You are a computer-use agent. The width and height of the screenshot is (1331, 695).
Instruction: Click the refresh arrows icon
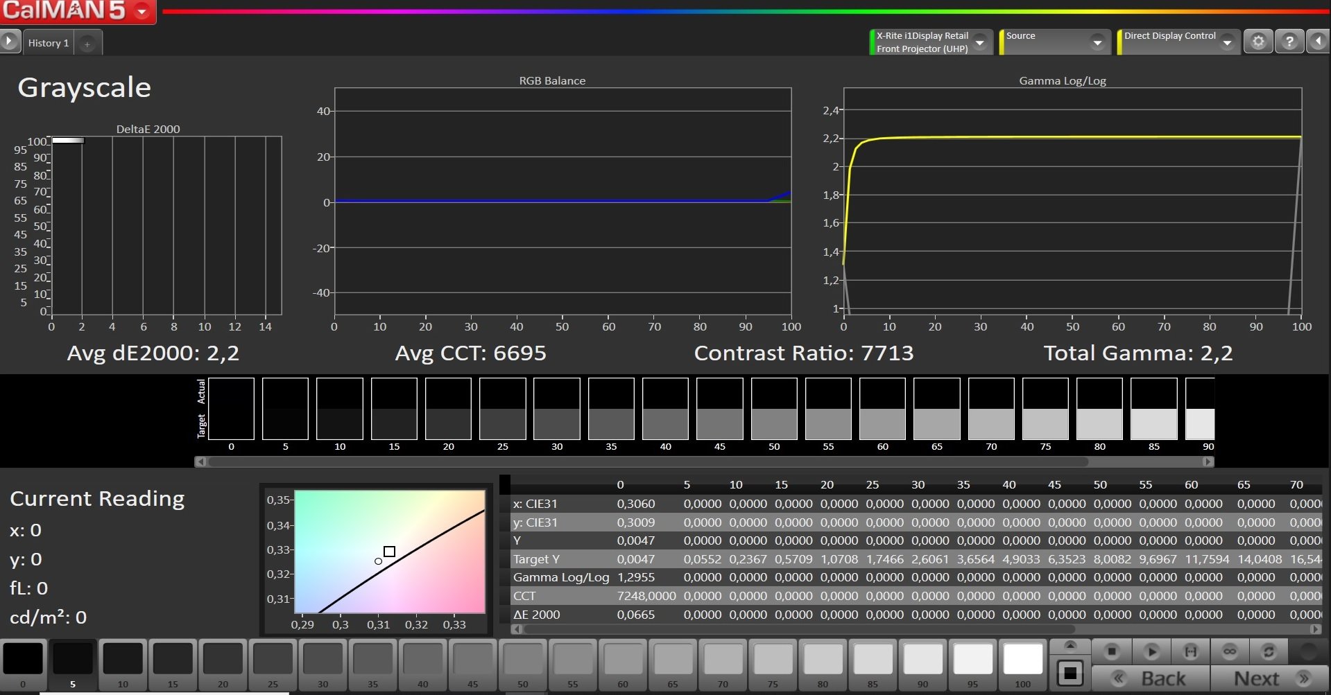pos(1269,651)
